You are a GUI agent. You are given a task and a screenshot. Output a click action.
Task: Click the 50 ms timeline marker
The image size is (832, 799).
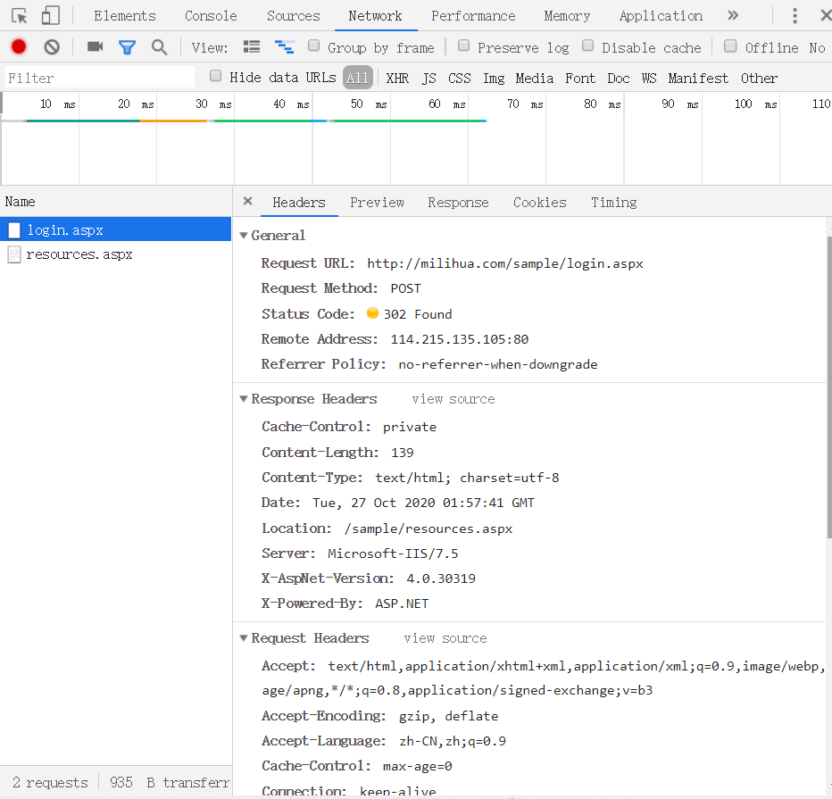[369, 104]
